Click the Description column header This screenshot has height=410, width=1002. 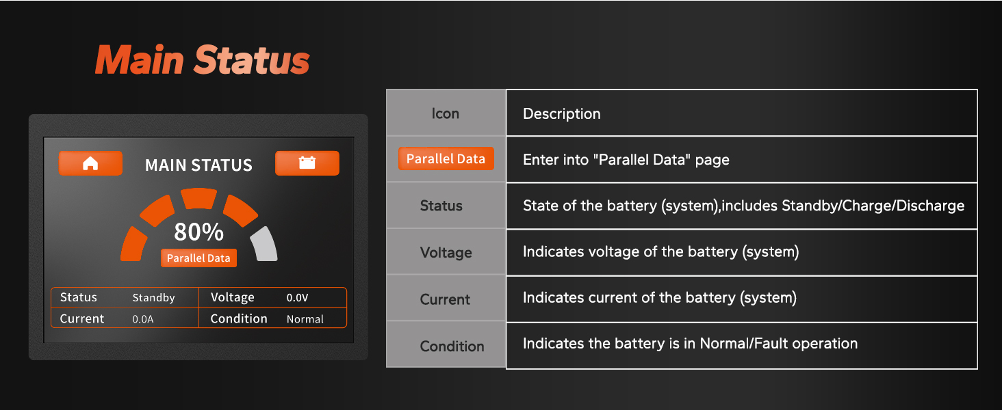tap(742, 113)
